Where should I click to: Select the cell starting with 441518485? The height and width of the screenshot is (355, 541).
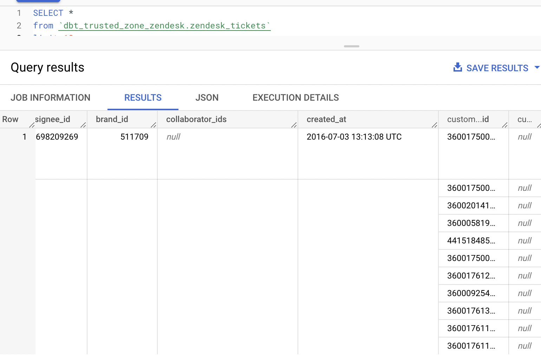[x=471, y=241]
